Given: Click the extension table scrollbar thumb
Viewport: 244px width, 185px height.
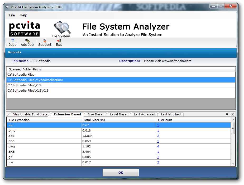Looking at the screenshot, I should pos(233,128).
